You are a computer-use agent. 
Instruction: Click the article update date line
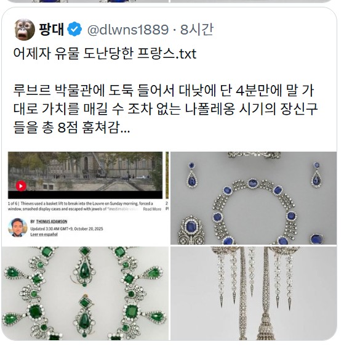[x=66, y=229]
